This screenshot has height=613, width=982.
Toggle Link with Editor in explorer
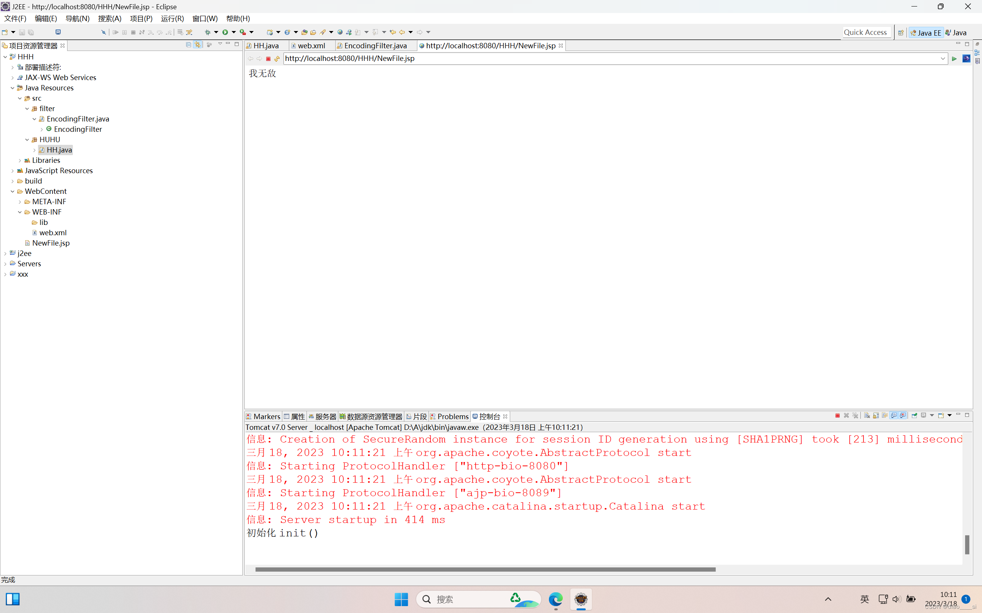point(198,44)
